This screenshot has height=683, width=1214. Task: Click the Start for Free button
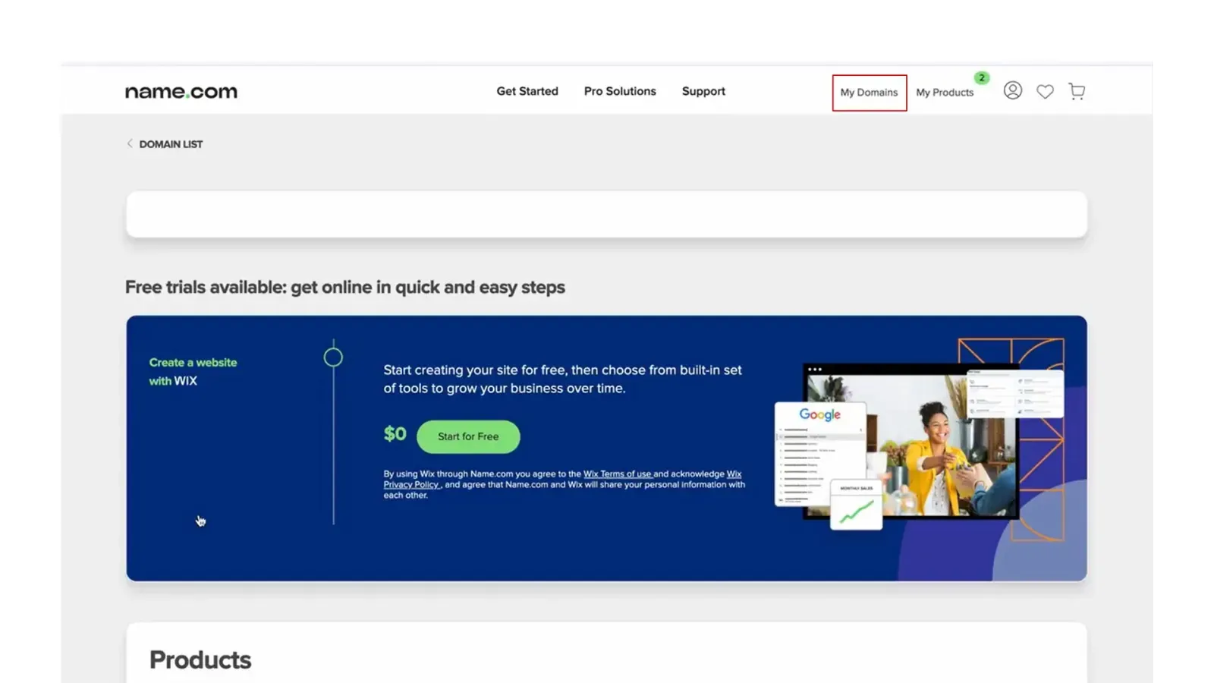coord(468,436)
